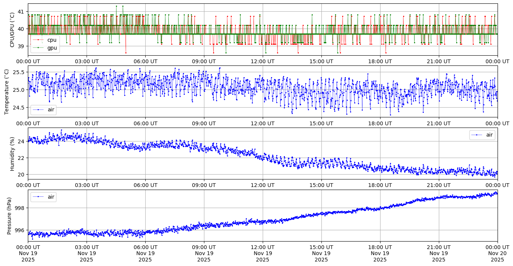Viewport: 513px width, 266px height.
Task: Click the 22 tick on Humidity y-axis
Action: pyautogui.click(x=21, y=158)
